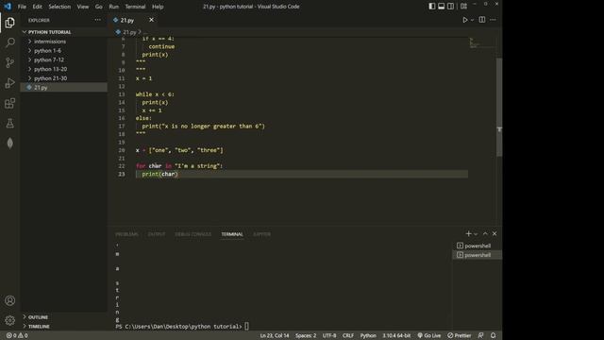Open the Selection menu
The width and height of the screenshot is (604, 340).
[59, 7]
